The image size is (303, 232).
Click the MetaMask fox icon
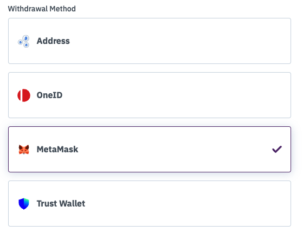click(x=24, y=150)
